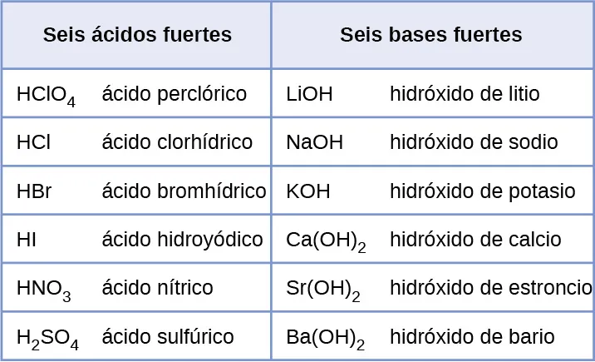Click the "ácido hidroyódico" label

pyautogui.click(x=182, y=240)
